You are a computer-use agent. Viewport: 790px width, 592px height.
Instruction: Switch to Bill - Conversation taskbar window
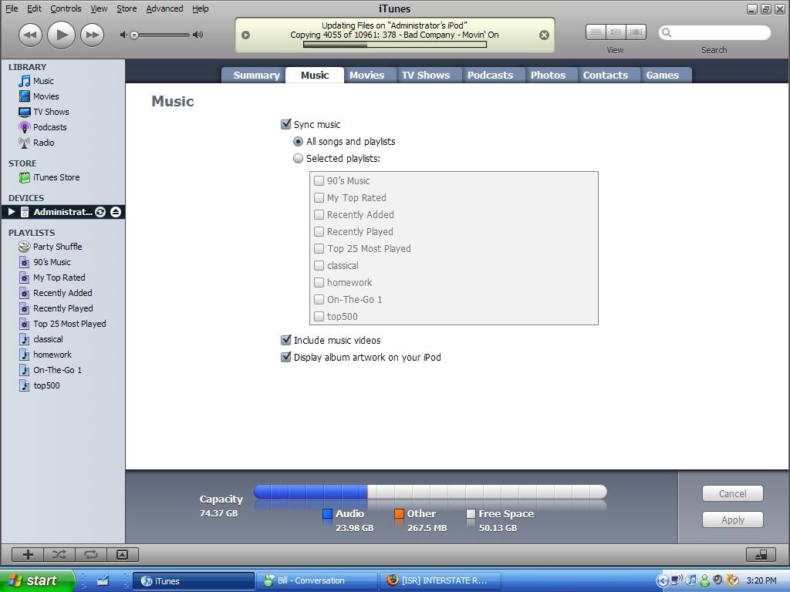tap(316, 580)
